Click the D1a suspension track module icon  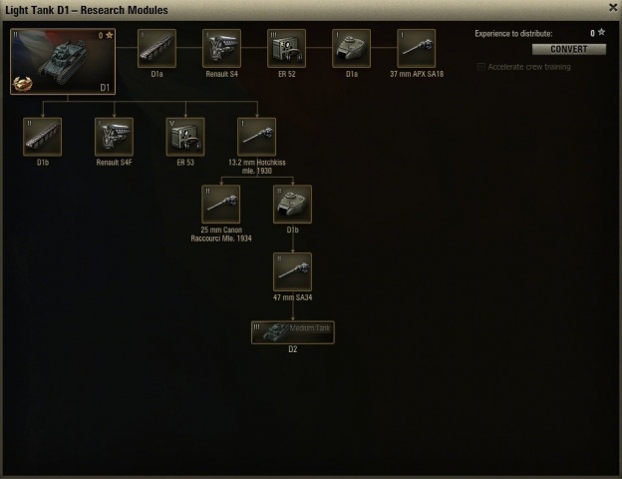pyautogui.click(x=156, y=48)
